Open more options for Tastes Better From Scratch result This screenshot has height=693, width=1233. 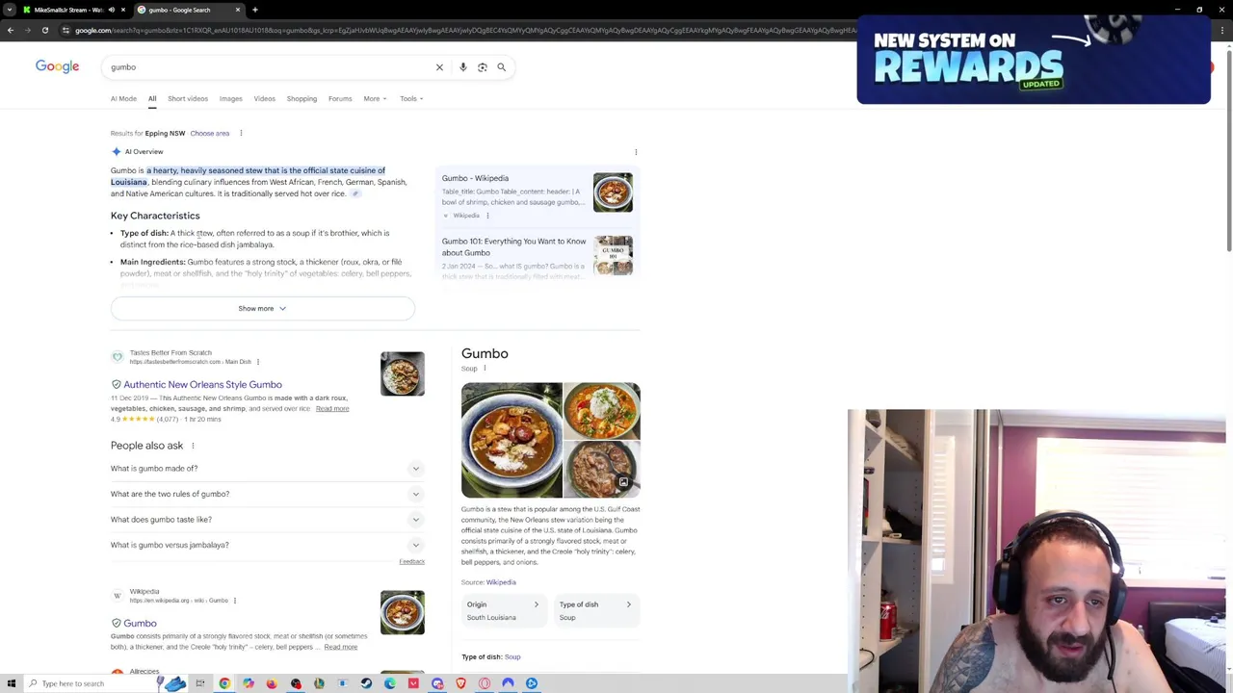coord(258,362)
